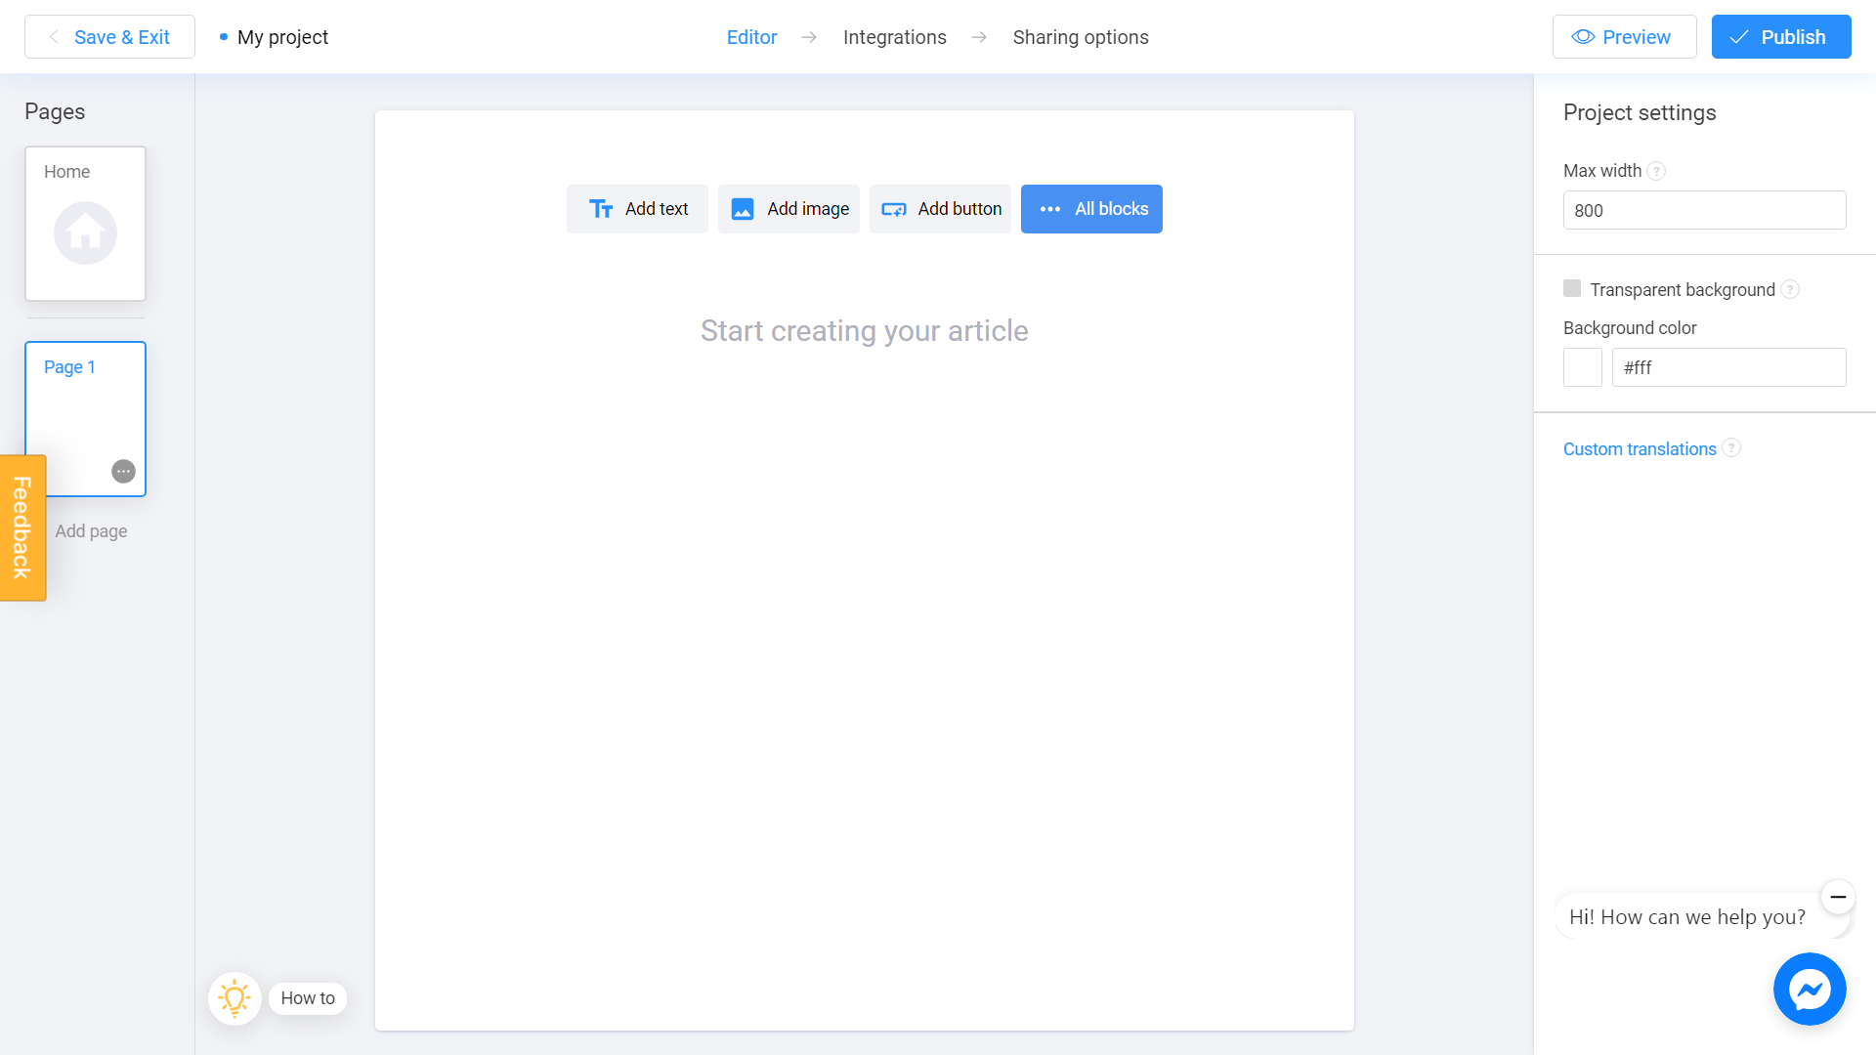This screenshot has width=1876, height=1055.
Task: Click the How to lightbulb icon
Action: pyautogui.click(x=234, y=997)
